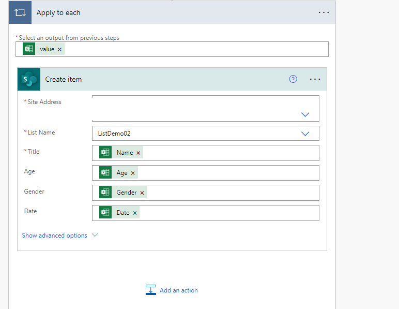This screenshot has width=399, height=309.
Task: Click the ListDemo02 list name field
Action: [205, 133]
